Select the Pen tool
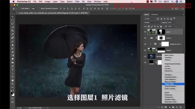Image resolution: width=195 pixels, height=109 pixels. coord(12,66)
